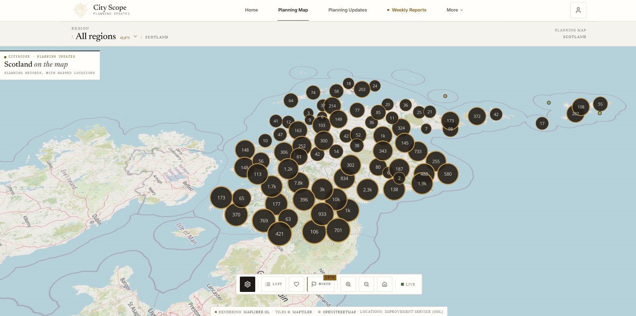Click the Scotland breadcrumb
The height and width of the screenshot is (316, 636).
pyautogui.click(x=157, y=37)
